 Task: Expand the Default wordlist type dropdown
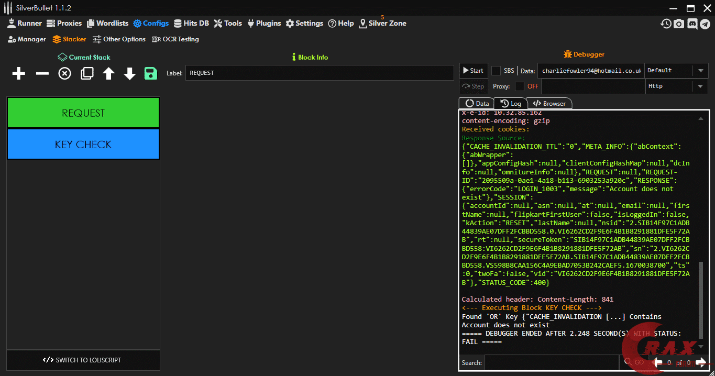point(700,71)
